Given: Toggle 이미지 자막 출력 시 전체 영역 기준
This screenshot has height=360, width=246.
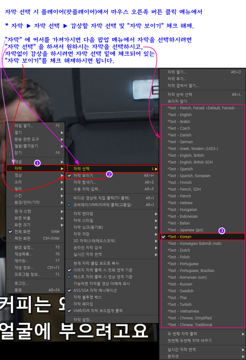Looking at the screenshot, I should click(x=112, y=270).
